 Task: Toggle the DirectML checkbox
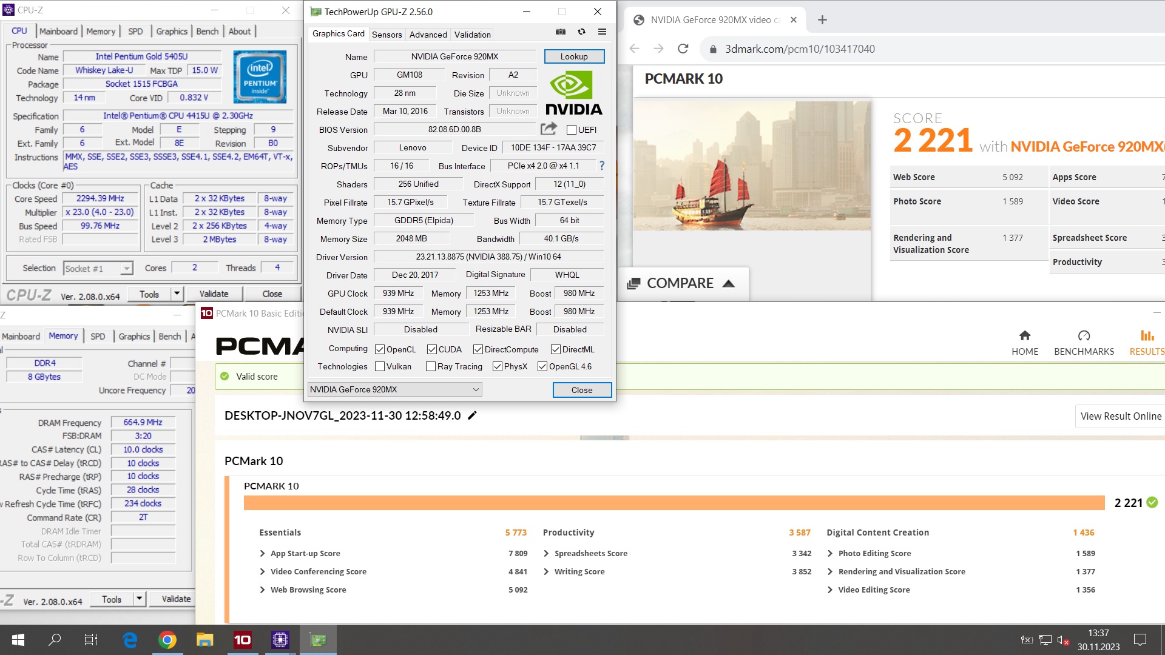(555, 349)
